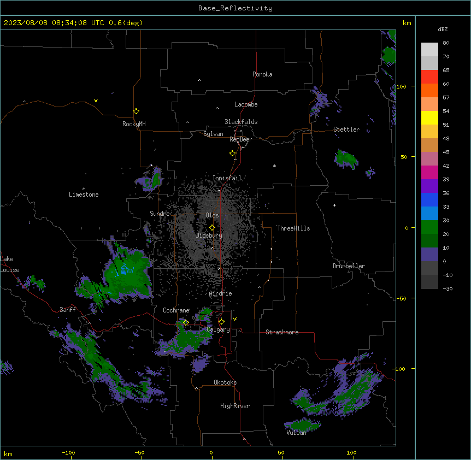
Task: Click the Sundre label
Action: 160,214
